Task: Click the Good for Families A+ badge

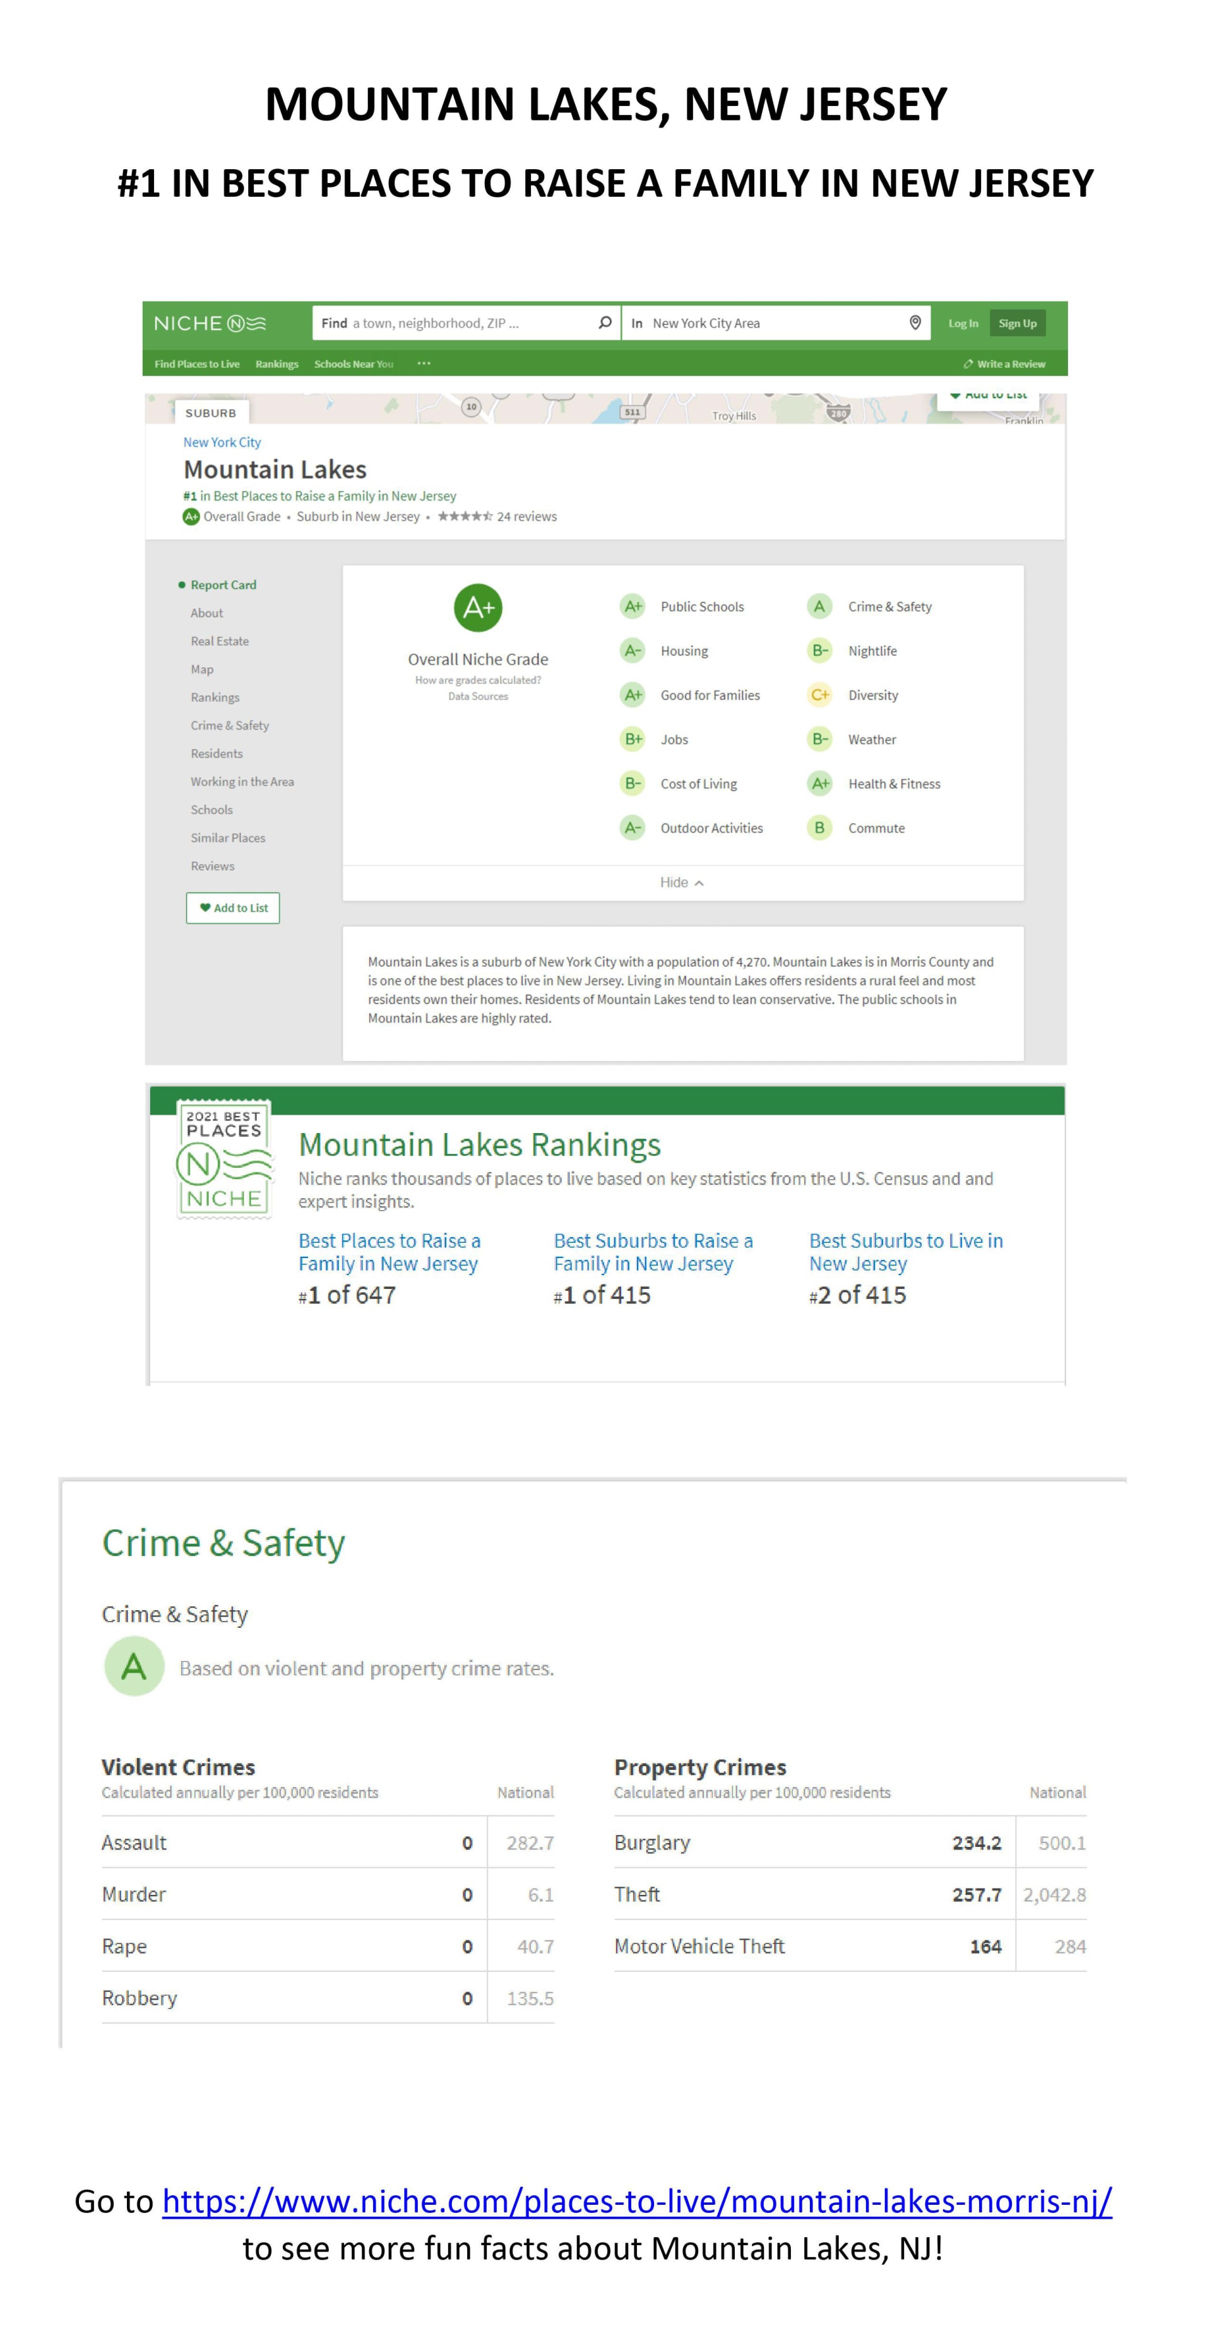Action: tap(632, 694)
